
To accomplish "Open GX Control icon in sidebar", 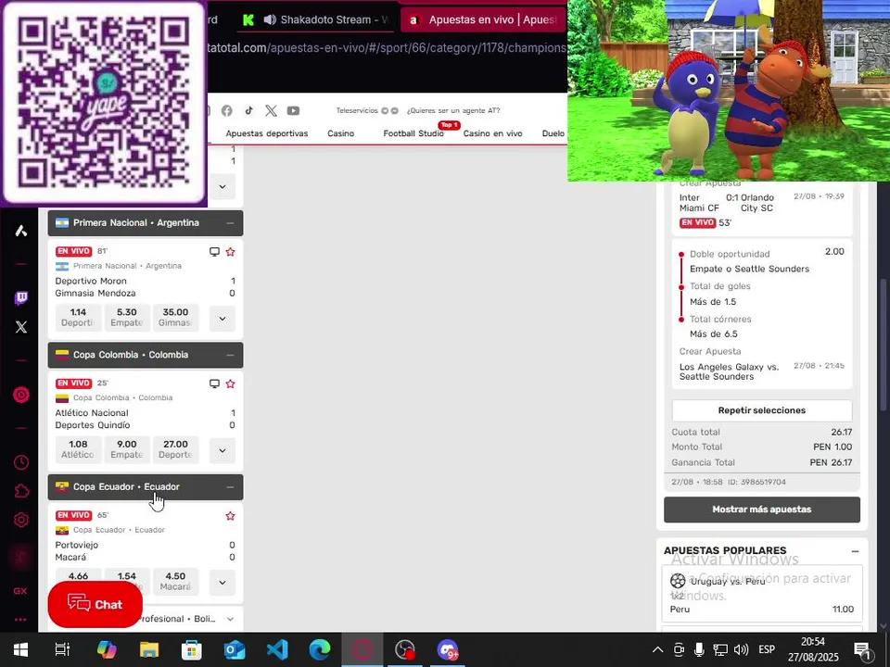I will coord(20,591).
